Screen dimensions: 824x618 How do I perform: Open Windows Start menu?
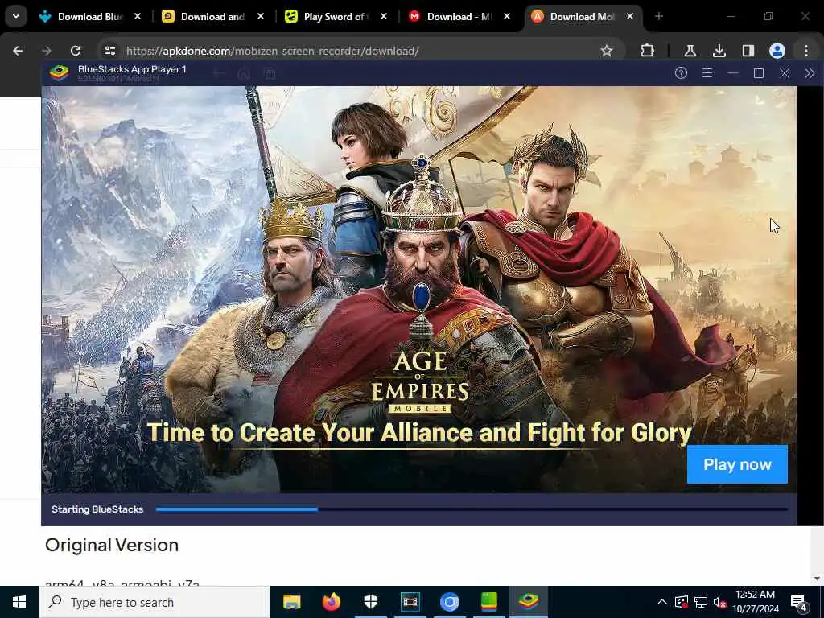pyautogui.click(x=19, y=602)
